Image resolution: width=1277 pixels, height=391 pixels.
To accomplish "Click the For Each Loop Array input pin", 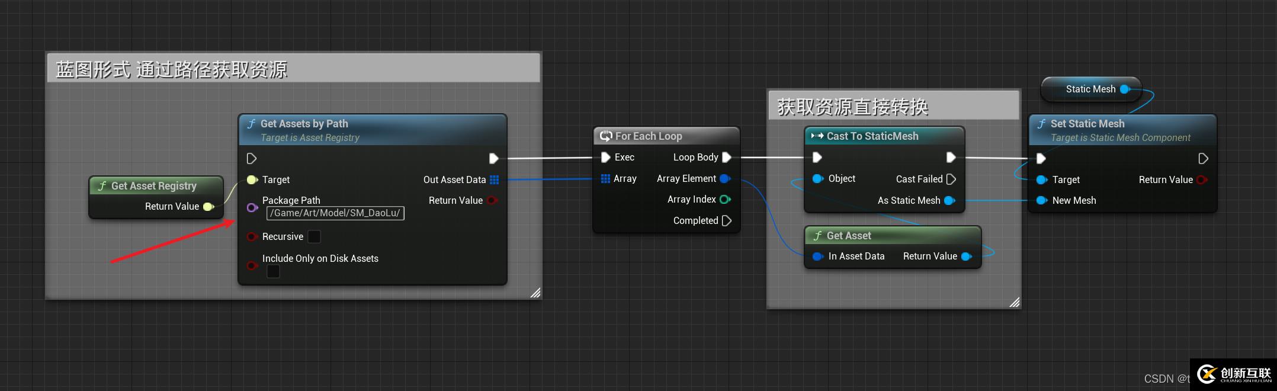I will (605, 179).
